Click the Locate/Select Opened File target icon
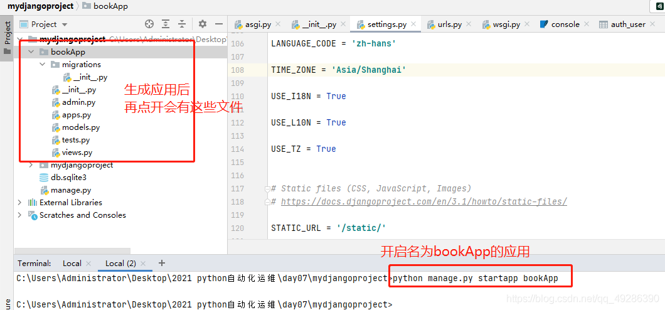This screenshot has width=665, height=310. tap(149, 24)
